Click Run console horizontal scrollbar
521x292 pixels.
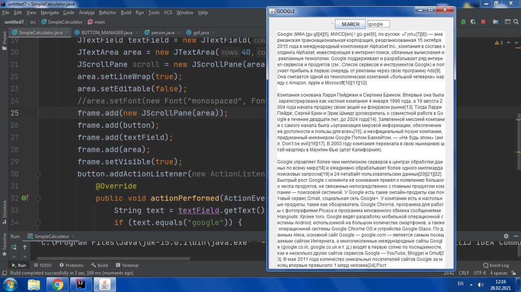point(113,258)
